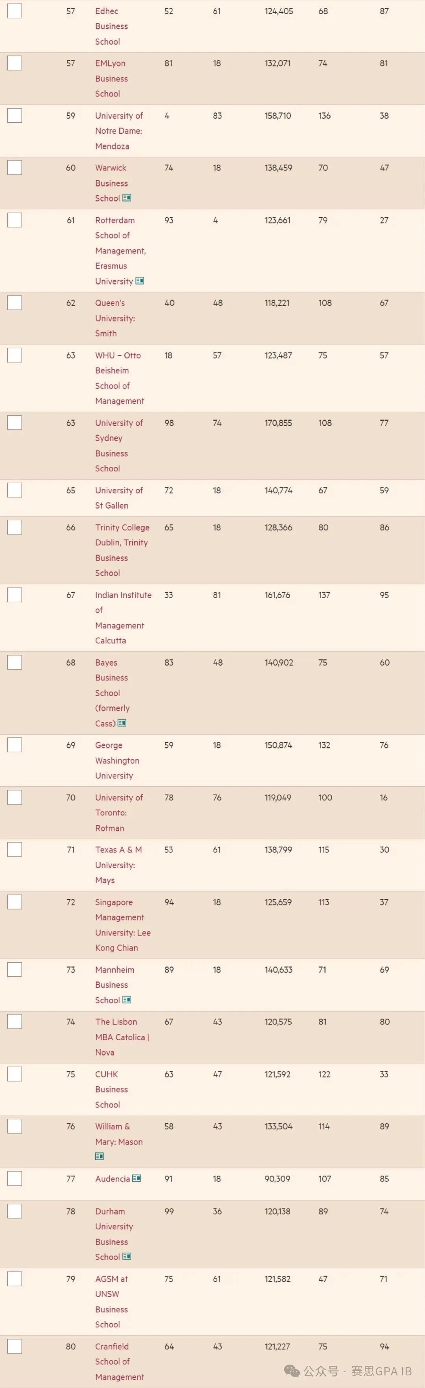Visit University of Sydney Business School link

pos(119,445)
